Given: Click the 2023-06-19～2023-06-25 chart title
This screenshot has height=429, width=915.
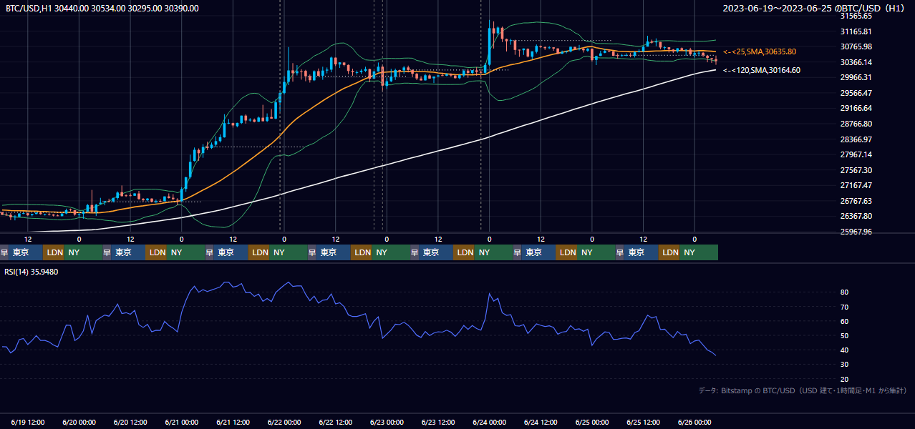Looking at the screenshot, I should pos(815,8).
